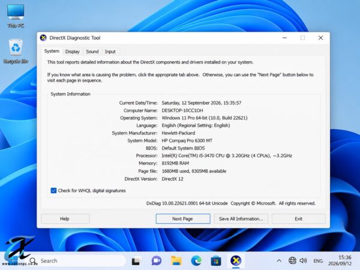The height and width of the screenshot is (270, 360).
Task: Click computer name DESKTOP-10CC1OH
Action: [x=182, y=110]
